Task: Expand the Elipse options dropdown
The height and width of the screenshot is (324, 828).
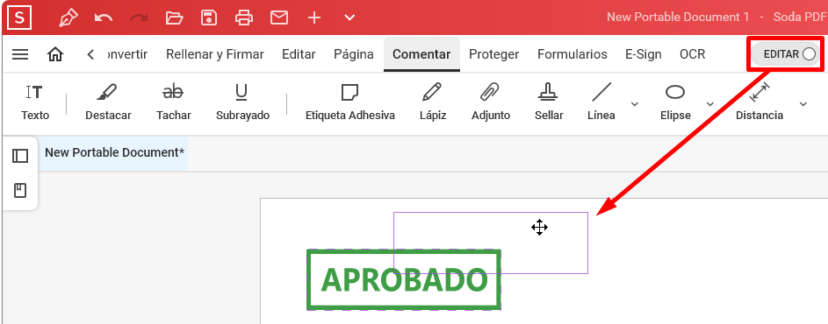Action: [710, 104]
